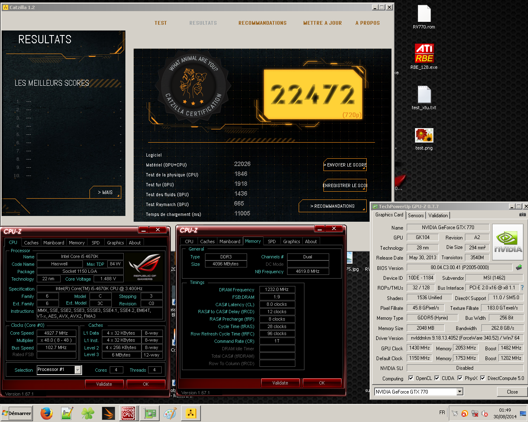Click OK in CPU-Z Memory window
Image resolution: width=528 pixels, height=422 pixels.
[x=322, y=383]
